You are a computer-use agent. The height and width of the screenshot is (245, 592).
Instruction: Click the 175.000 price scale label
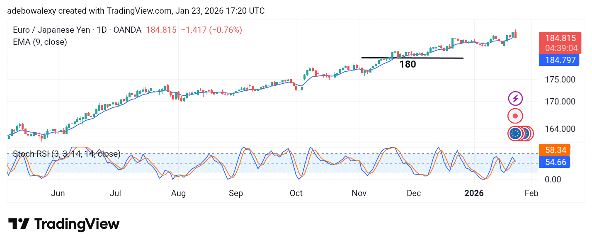coord(559,79)
